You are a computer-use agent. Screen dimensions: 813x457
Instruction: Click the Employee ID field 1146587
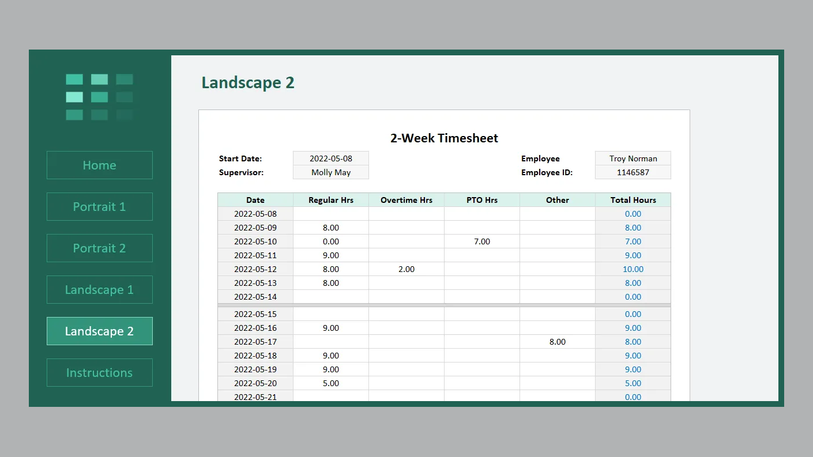(x=633, y=172)
